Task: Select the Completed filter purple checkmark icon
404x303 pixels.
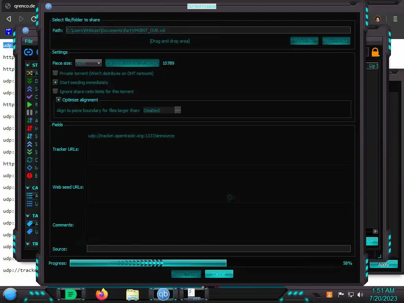Action: (29, 97)
